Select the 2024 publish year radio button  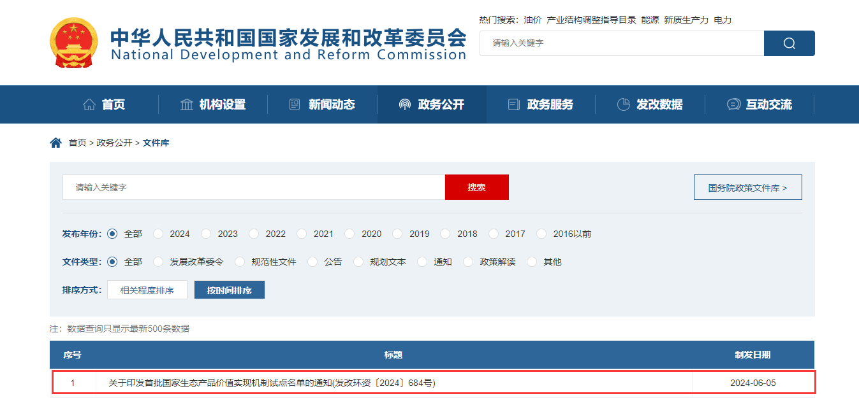[158, 234]
